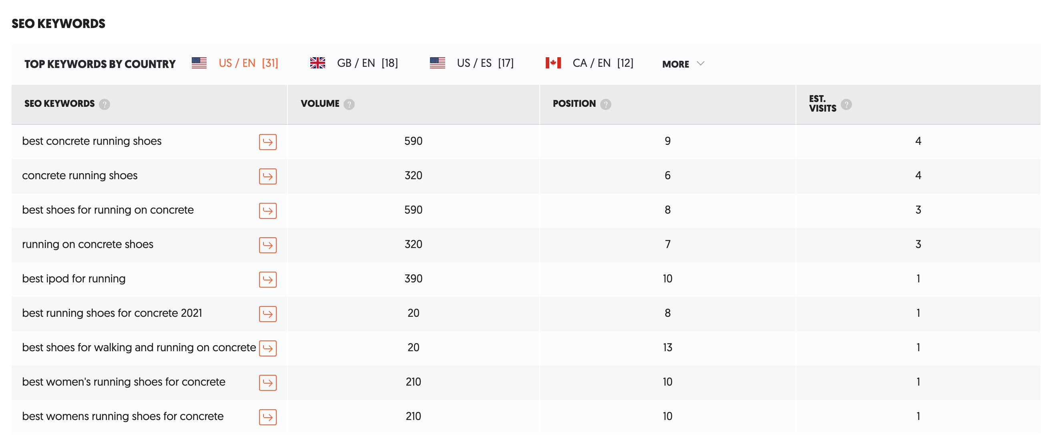The image size is (1057, 444).
Task: Show help tooltip for Position column
Action: point(605,104)
